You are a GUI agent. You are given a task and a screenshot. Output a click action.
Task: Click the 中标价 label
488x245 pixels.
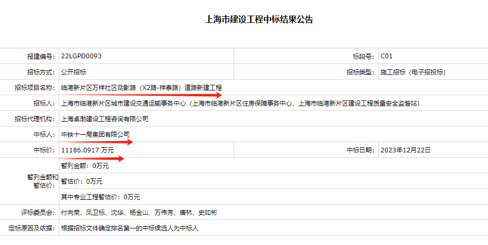44,150
